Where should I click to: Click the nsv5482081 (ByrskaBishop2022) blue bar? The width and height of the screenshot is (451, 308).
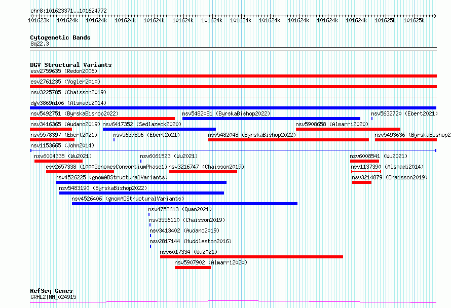coord(271,119)
